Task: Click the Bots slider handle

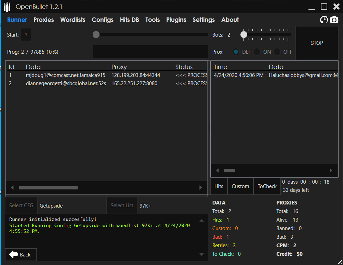Action: point(244,35)
